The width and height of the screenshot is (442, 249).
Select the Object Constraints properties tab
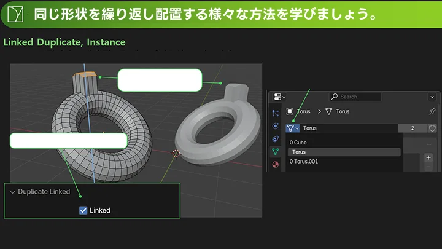(x=275, y=139)
